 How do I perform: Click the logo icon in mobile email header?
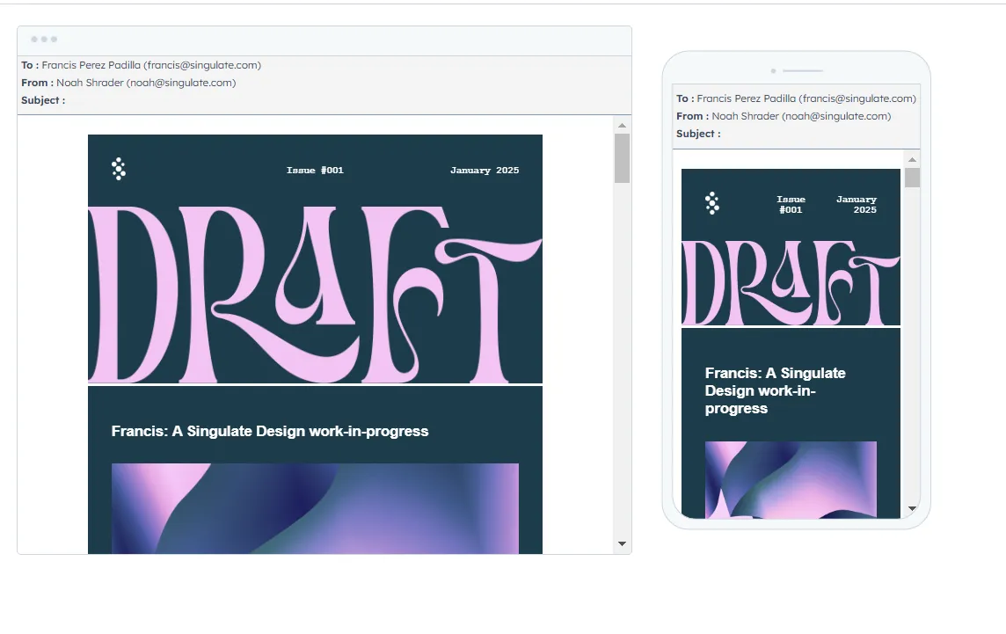pos(712,203)
